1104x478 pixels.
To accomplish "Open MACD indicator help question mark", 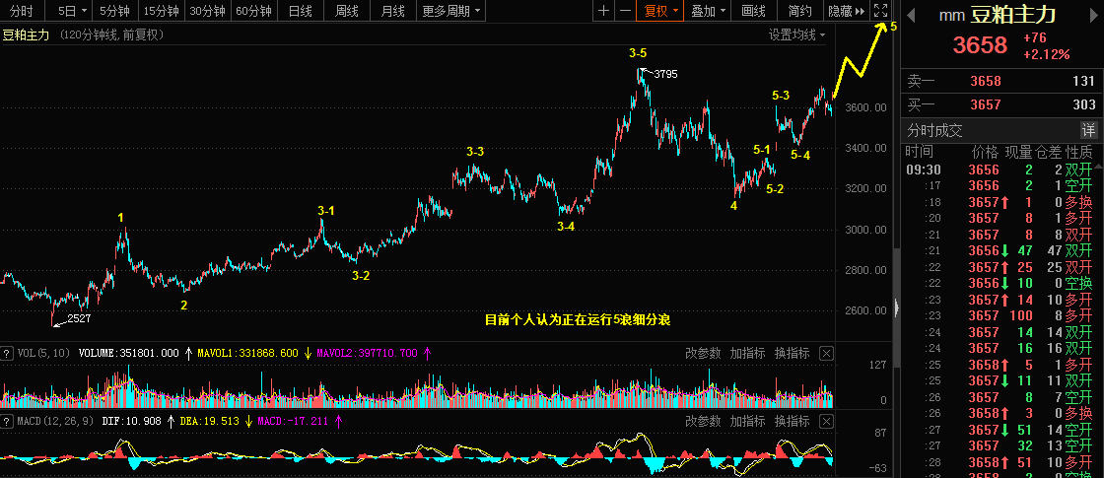I will [7, 421].
